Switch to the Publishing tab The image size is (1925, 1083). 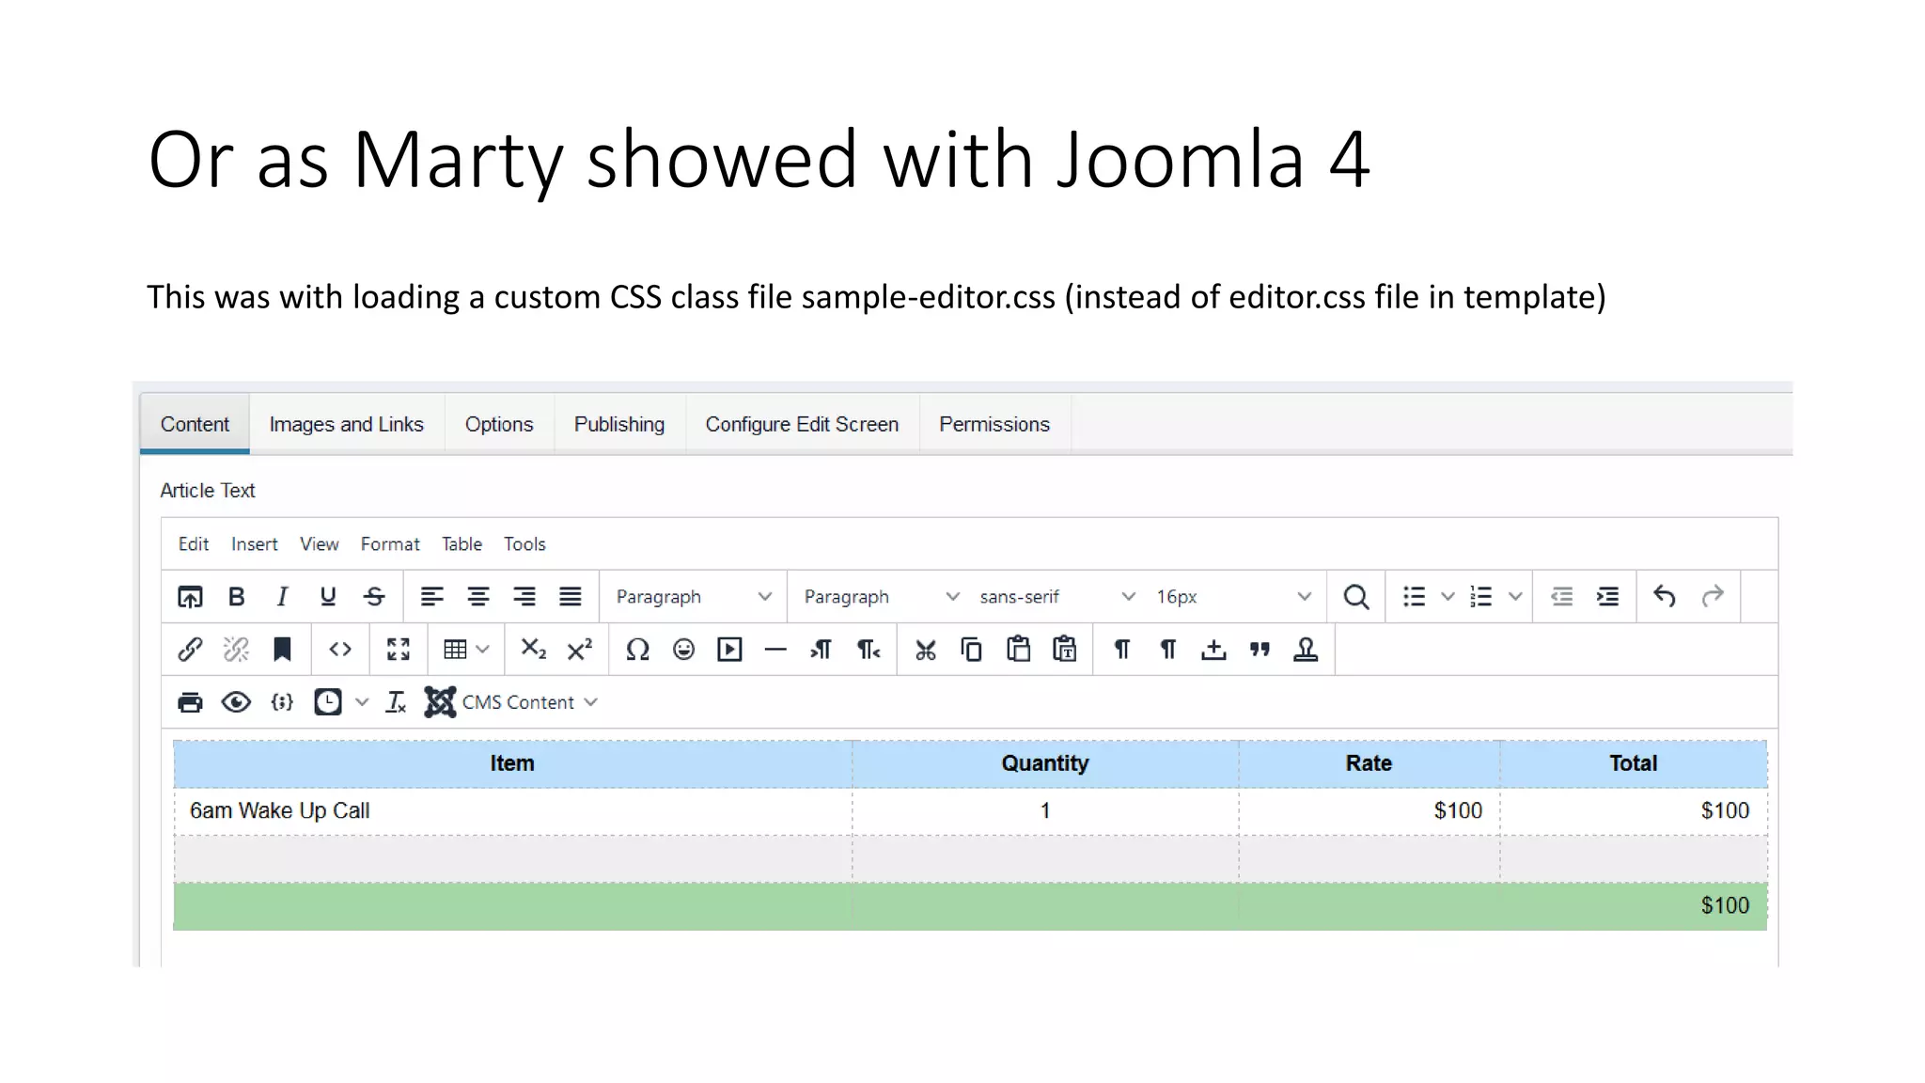pos(619,425)
